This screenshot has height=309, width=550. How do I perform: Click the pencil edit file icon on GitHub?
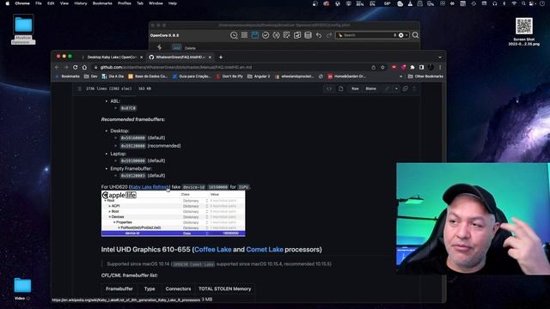[x=387, y=88]
